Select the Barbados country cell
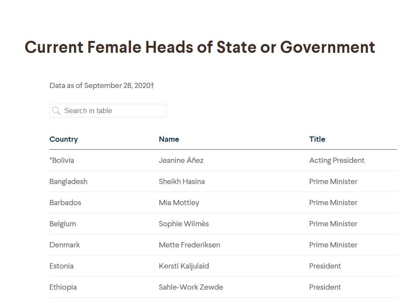 click(x=65, y=203)
